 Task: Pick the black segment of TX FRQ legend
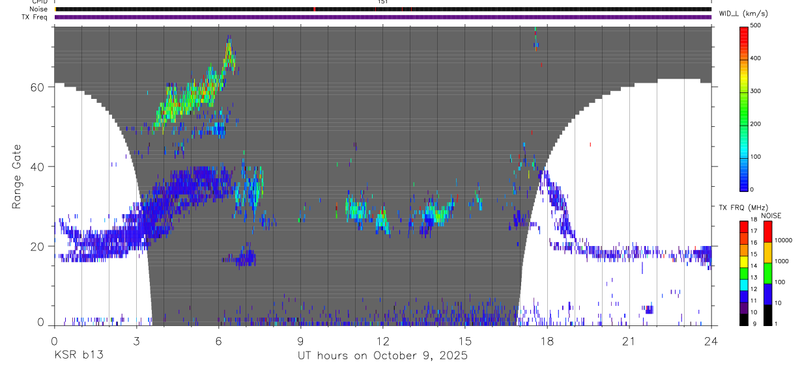(744, 320)
